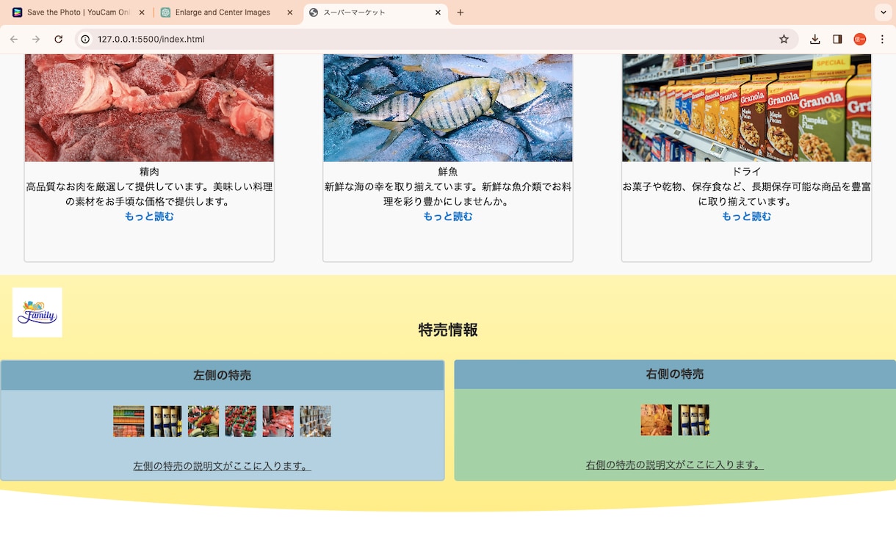Click the 右側の特売 header
The height and width of the screenshot is (560, 896).
point(675,374)
